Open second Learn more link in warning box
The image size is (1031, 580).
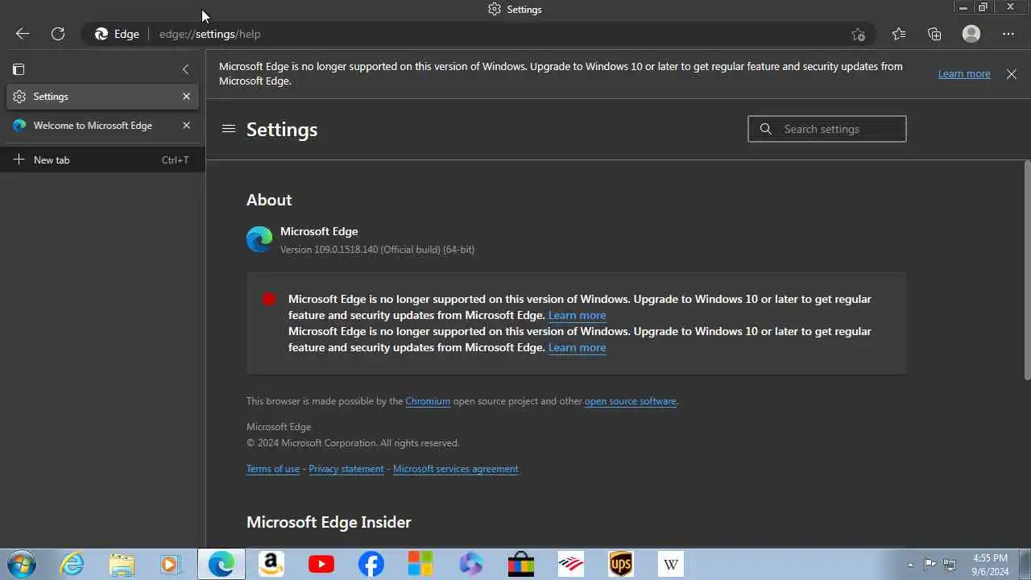click(x=577, y=347)
